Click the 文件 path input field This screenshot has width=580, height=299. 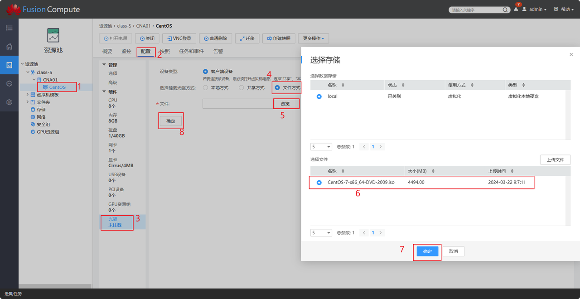(x=237, y=104)
